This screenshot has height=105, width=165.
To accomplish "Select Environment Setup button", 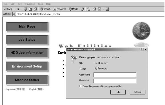I will (27, 66).
